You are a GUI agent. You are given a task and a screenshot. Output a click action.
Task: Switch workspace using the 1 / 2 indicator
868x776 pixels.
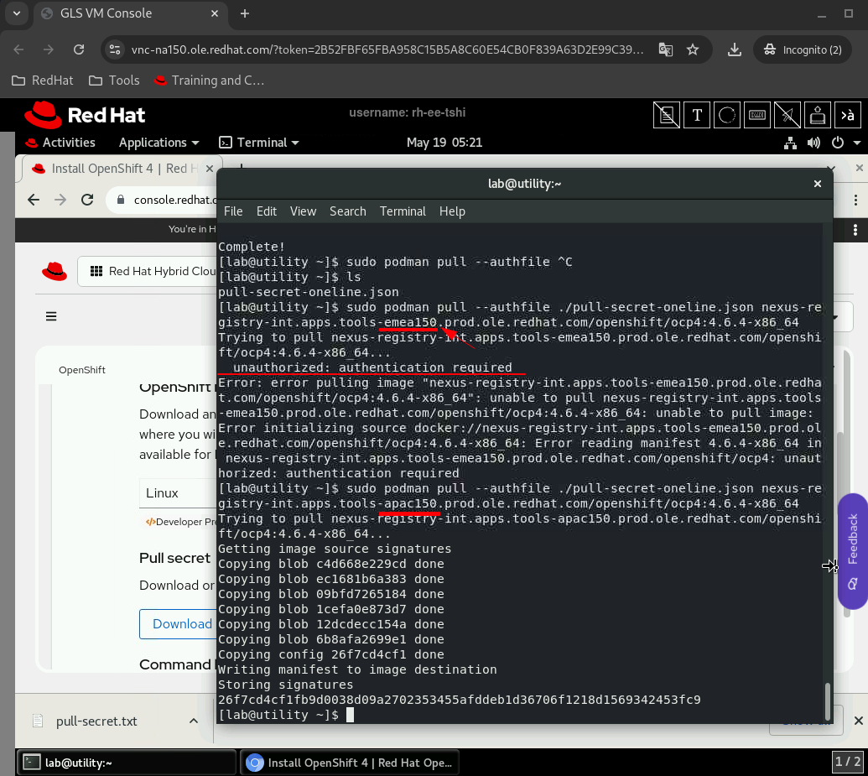848,762
